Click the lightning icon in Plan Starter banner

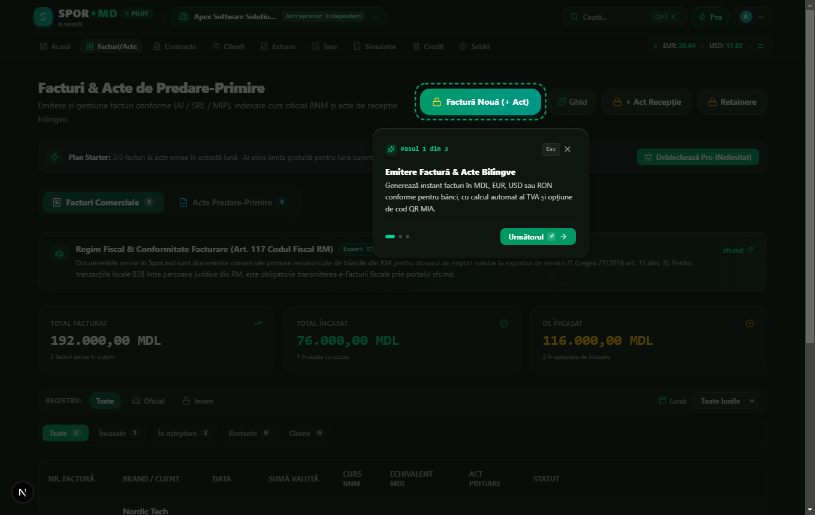pos(55,157)
